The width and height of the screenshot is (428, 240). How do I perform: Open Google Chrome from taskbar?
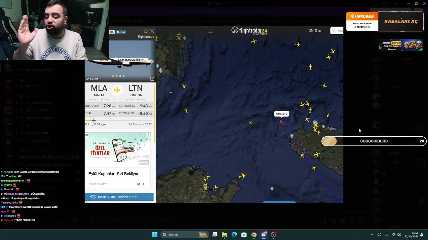click(254, 235)
